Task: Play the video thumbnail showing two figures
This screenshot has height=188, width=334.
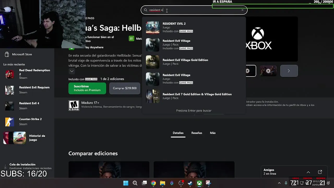Action: tap(268, 71)
